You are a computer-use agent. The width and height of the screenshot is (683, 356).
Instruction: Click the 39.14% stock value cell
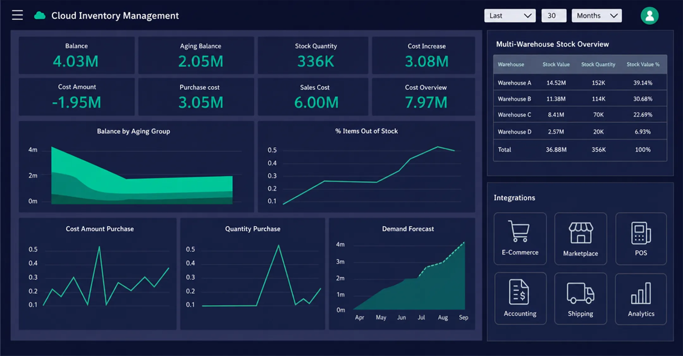coord(643,83)
